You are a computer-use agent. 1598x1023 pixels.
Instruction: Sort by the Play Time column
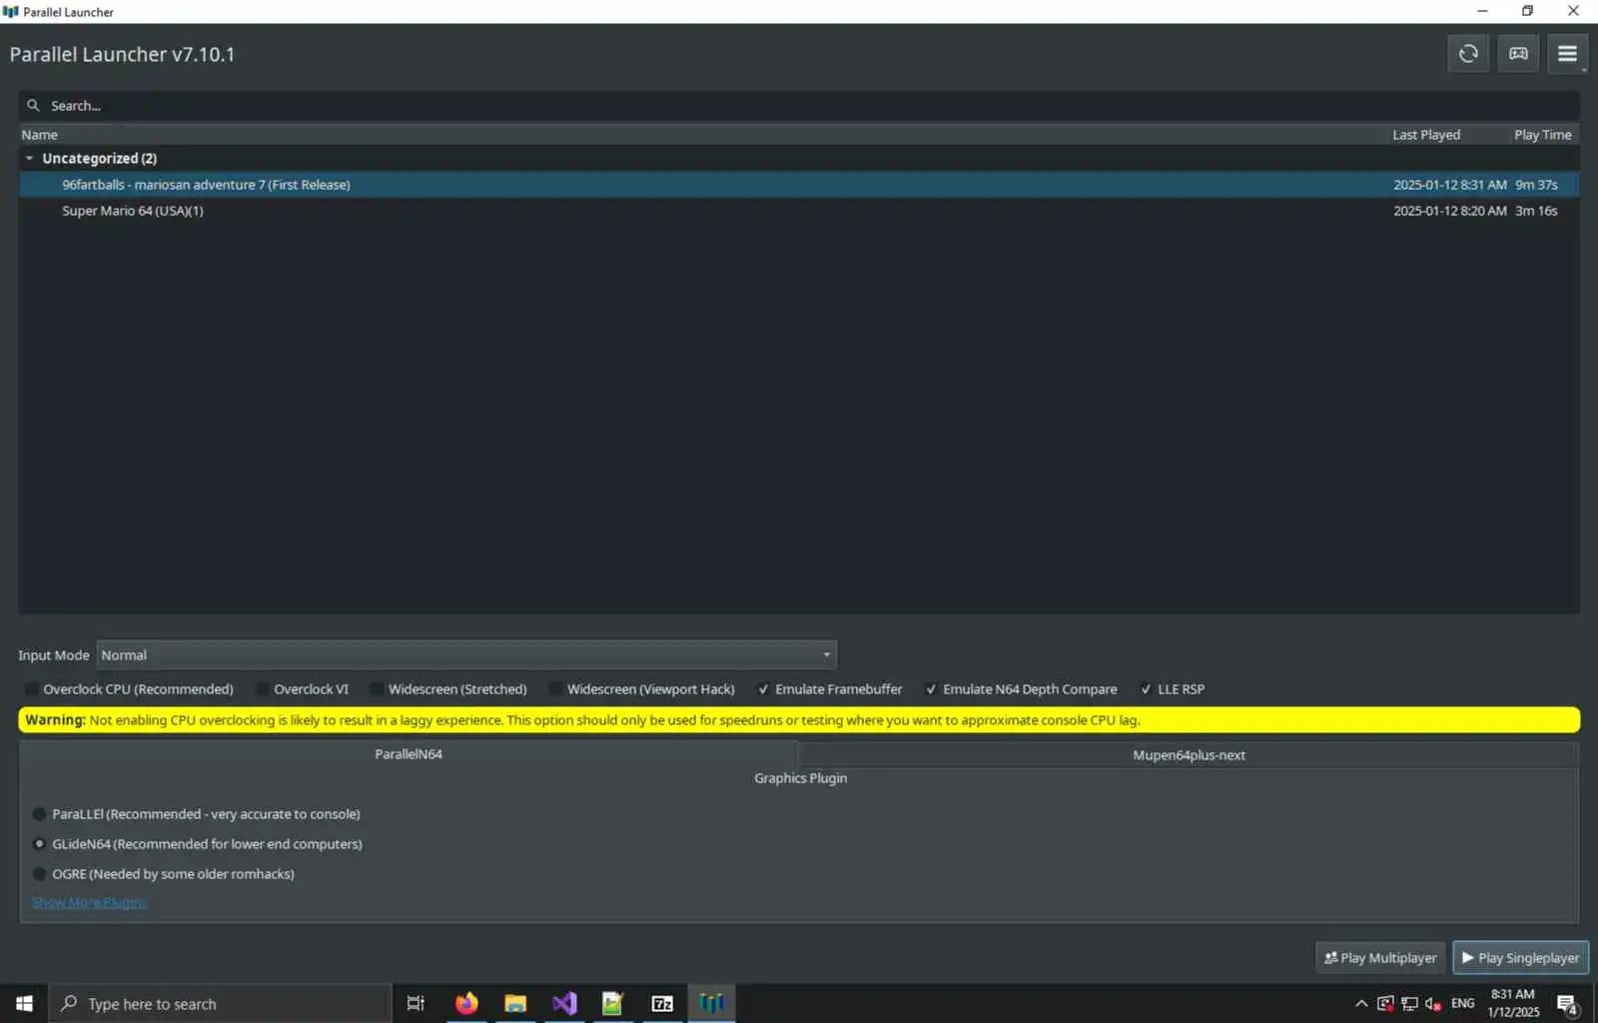(1542, 135)
